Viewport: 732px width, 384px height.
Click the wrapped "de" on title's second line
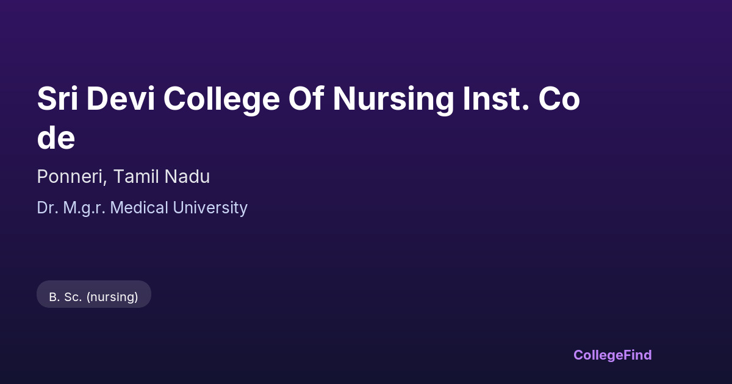(56, 138)
